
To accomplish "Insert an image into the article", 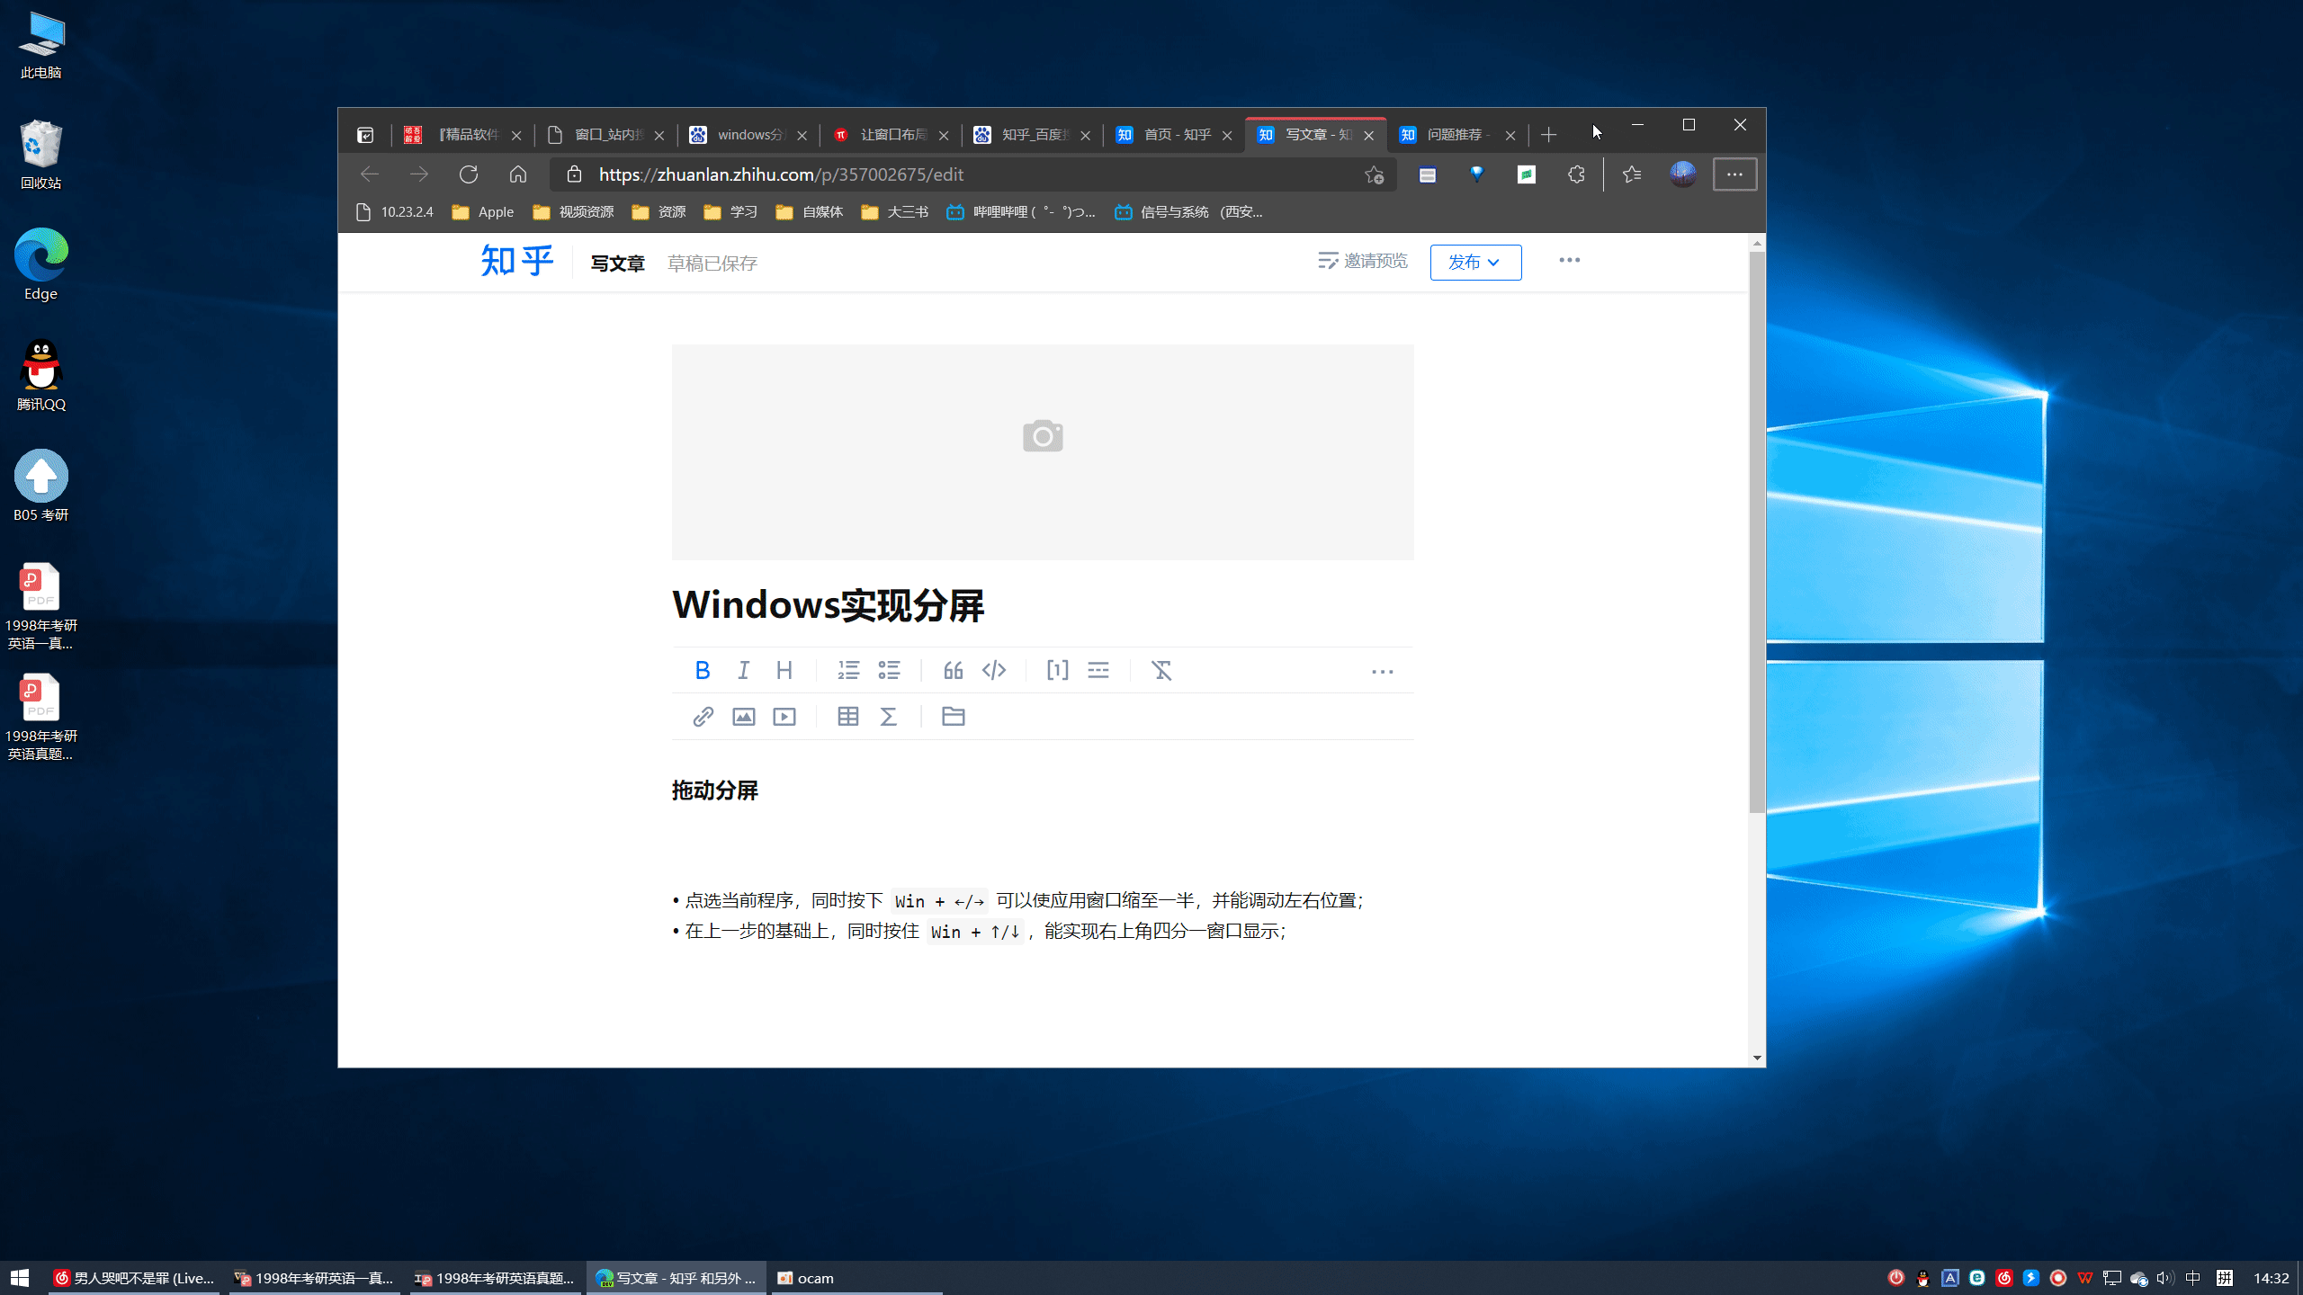I will pos(743,717).
